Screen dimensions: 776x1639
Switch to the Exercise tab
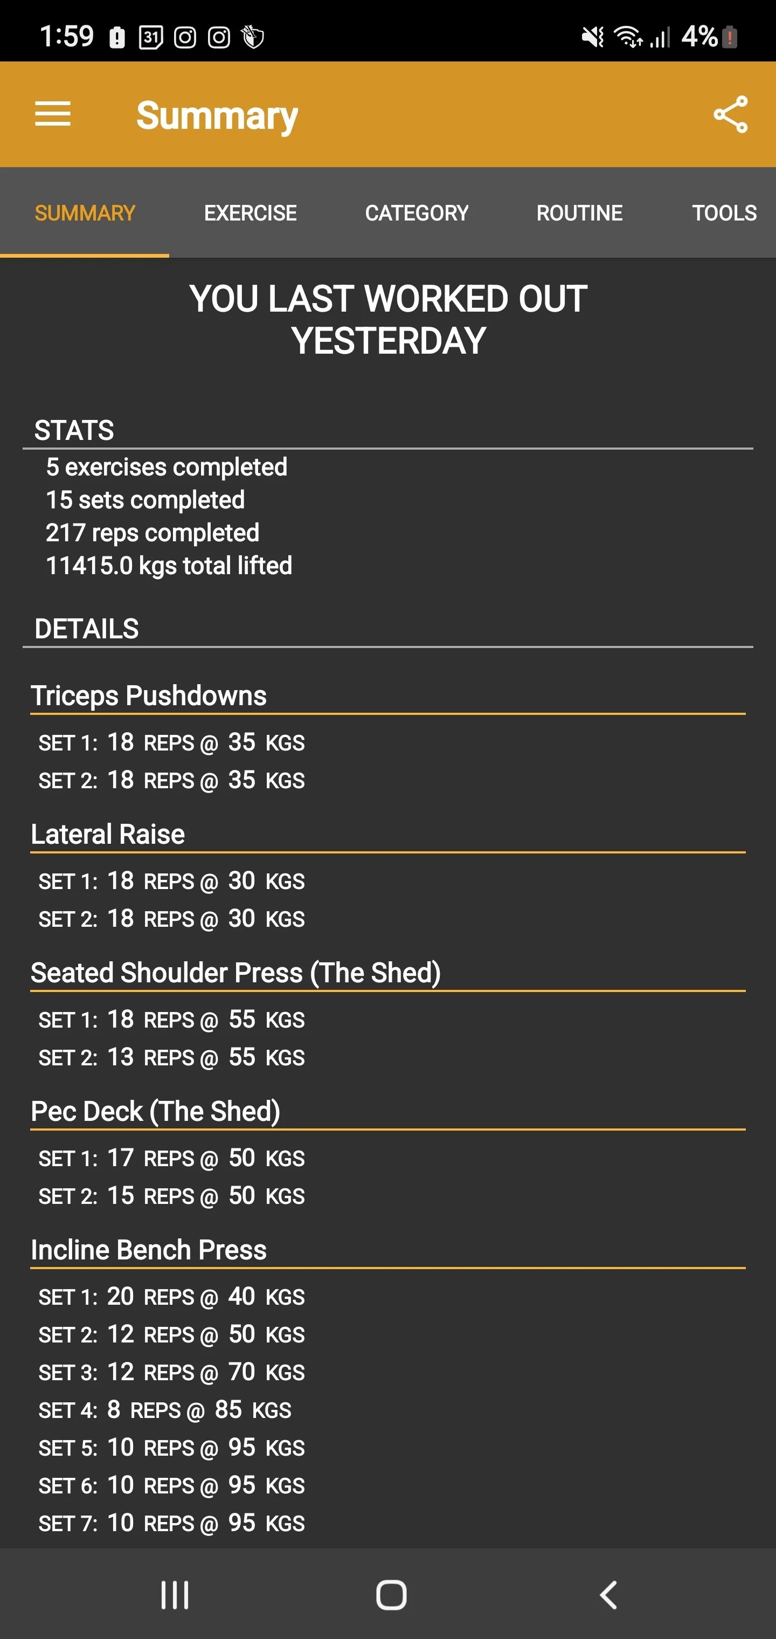(x=250, y=212)
